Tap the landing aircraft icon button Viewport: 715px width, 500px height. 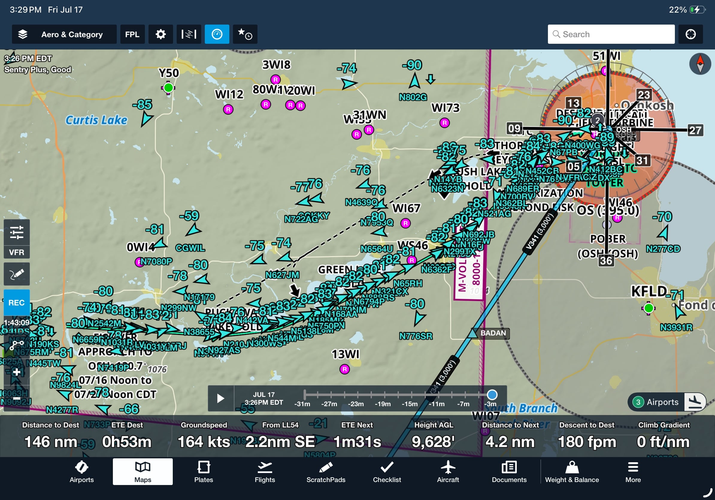[x=695, y=402]
